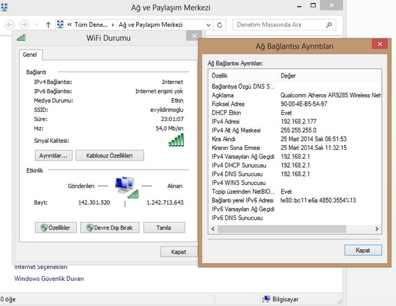
Task: Click the Refresh icon in address bar
Action: (x=219, y=24)
